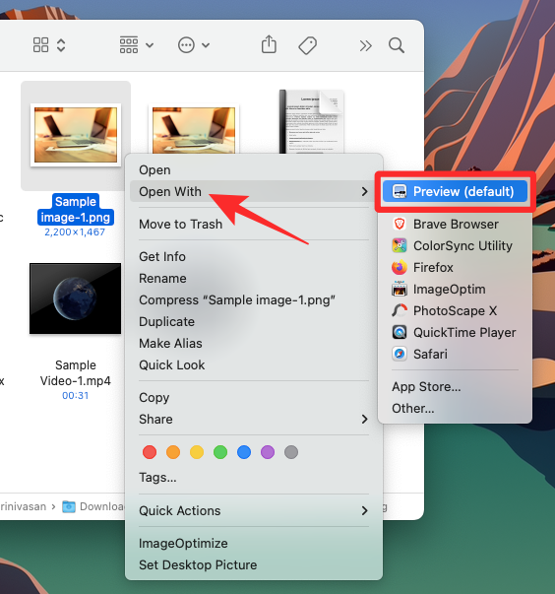Choose Make Alias
Screen dimensions: 555x594
coord(170,343)
